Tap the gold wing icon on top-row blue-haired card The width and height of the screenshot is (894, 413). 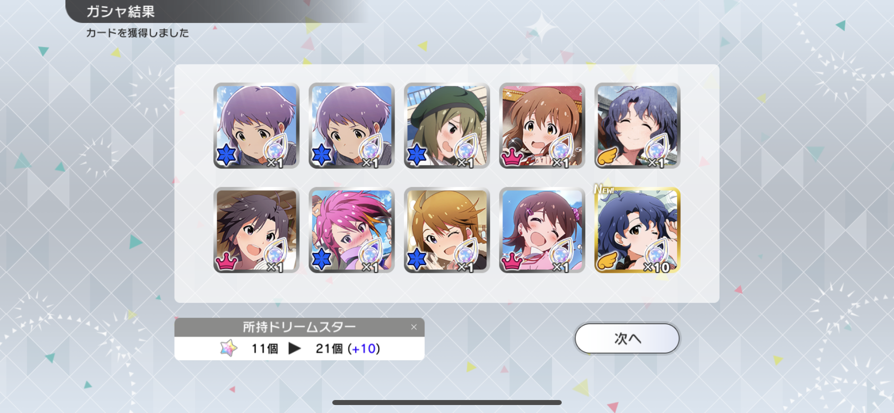pos(607,156)
